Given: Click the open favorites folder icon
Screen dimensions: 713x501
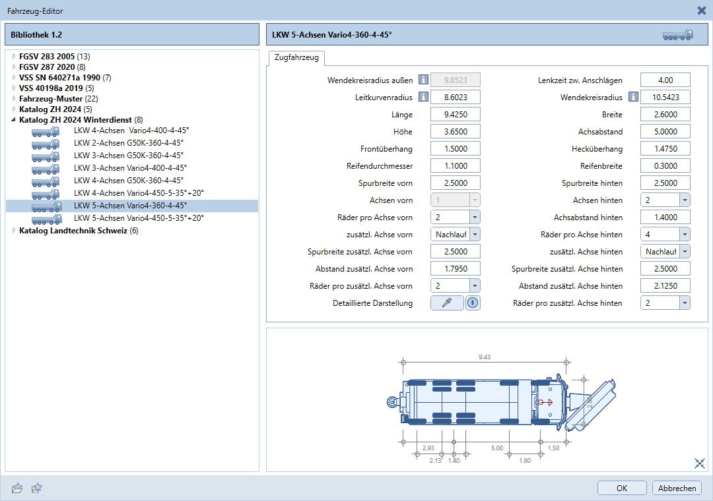Looking at the screenshot, I should [17, 488].
